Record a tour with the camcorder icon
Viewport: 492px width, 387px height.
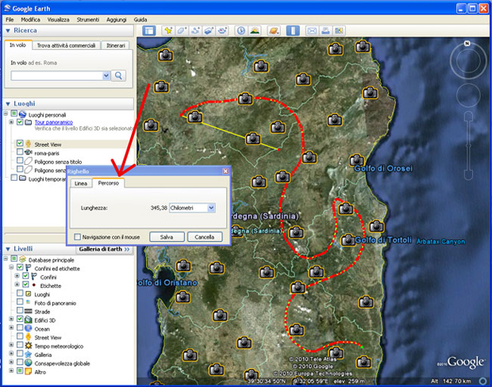pyautogui.click(x=222, y=31)
